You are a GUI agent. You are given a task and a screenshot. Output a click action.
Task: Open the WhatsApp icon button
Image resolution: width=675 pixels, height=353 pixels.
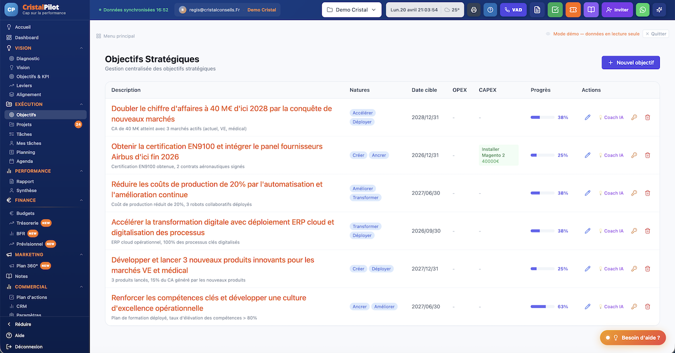point(642,10)
